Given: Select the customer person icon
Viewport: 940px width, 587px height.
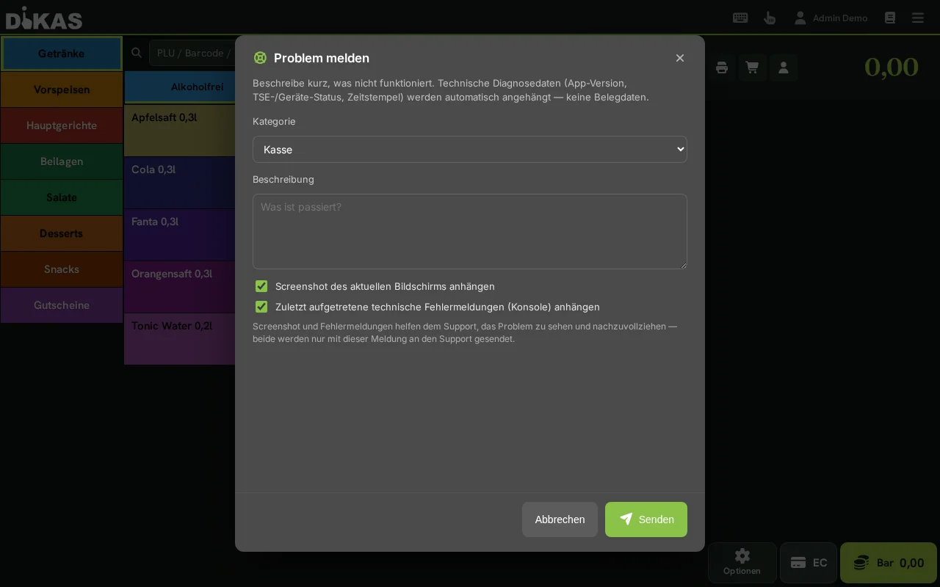Looking at the screenshot, I should click(x=784, y=68).
